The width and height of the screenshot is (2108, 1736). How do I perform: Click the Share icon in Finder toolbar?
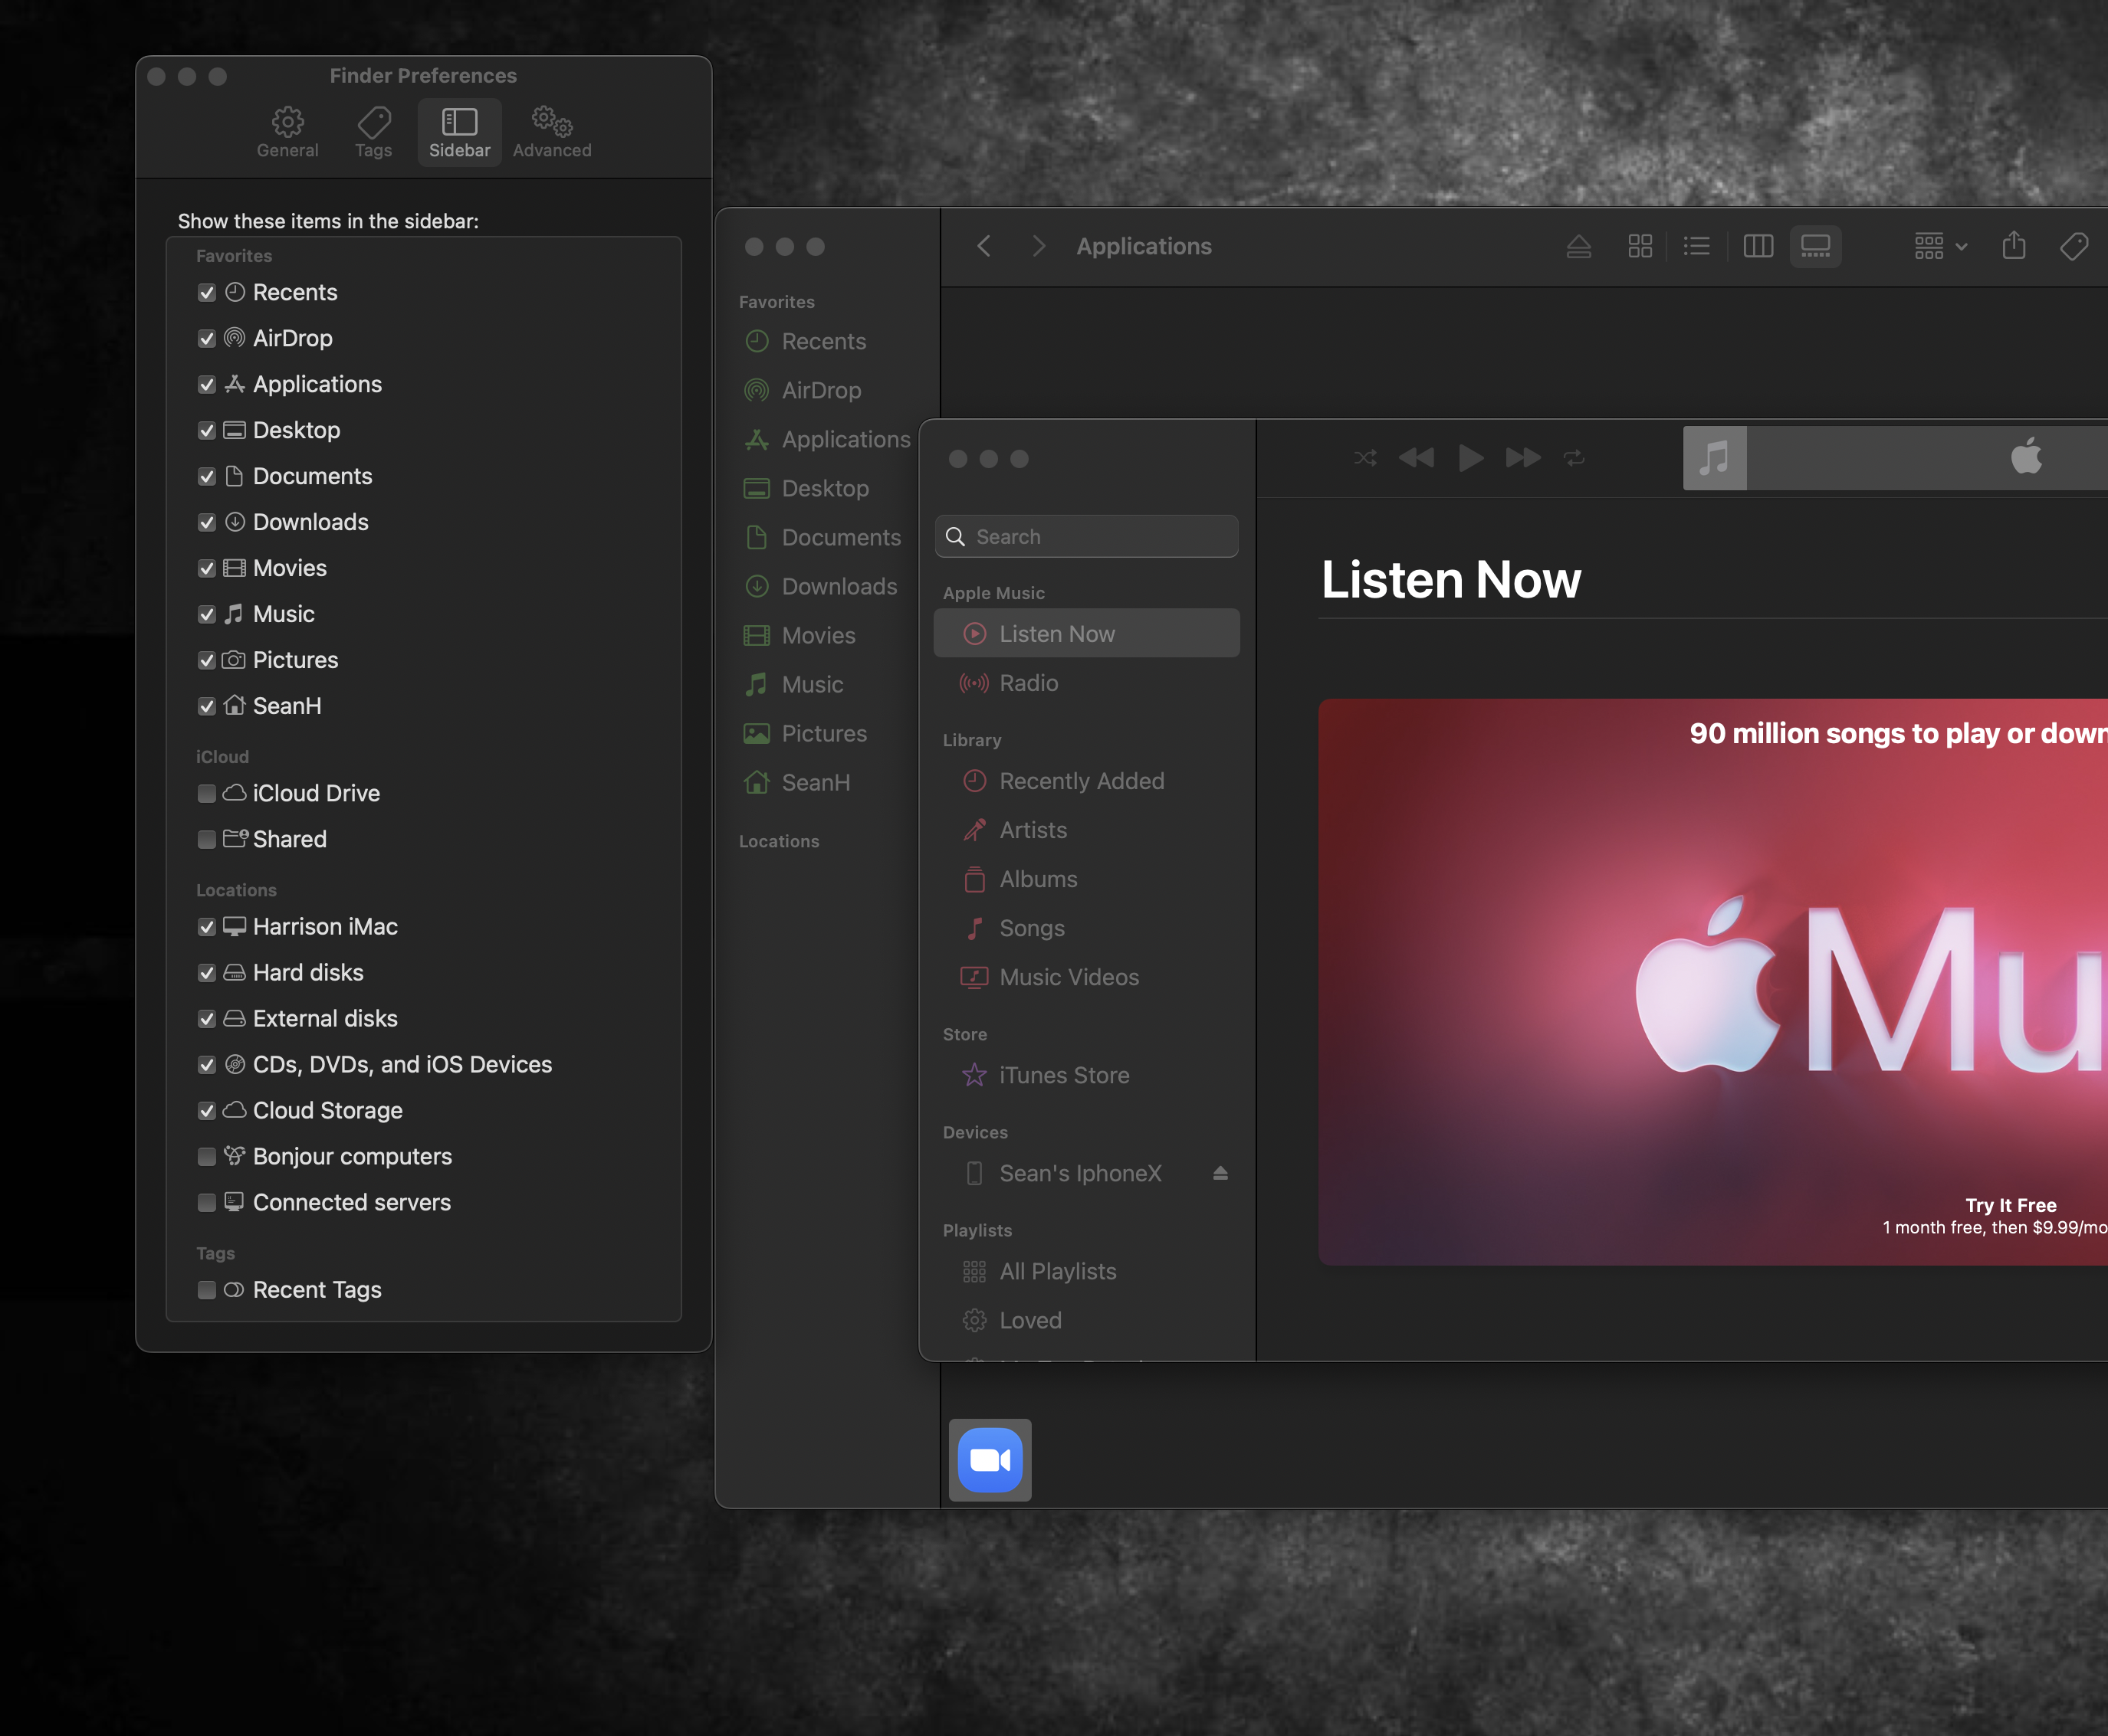(x=2013, y=246)
